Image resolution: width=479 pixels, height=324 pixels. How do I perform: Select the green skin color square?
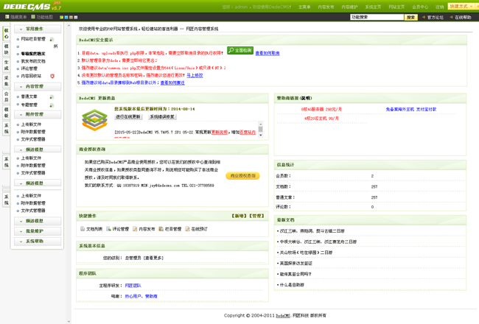(61, 17)
